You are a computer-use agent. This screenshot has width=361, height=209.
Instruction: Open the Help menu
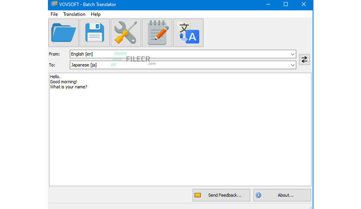[95, 14]
